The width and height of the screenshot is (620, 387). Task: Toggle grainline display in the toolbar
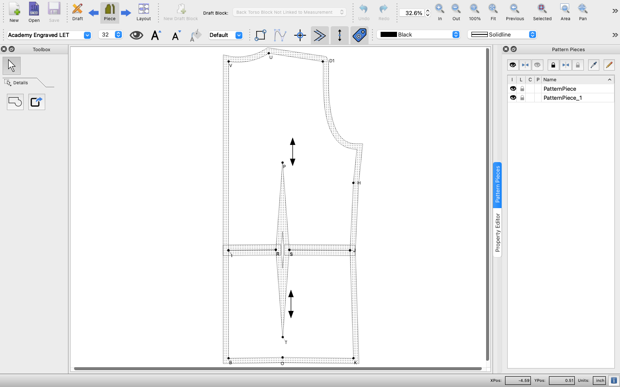[340, 35]
